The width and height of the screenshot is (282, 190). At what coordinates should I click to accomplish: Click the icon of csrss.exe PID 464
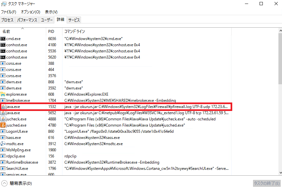coord(3,70)
